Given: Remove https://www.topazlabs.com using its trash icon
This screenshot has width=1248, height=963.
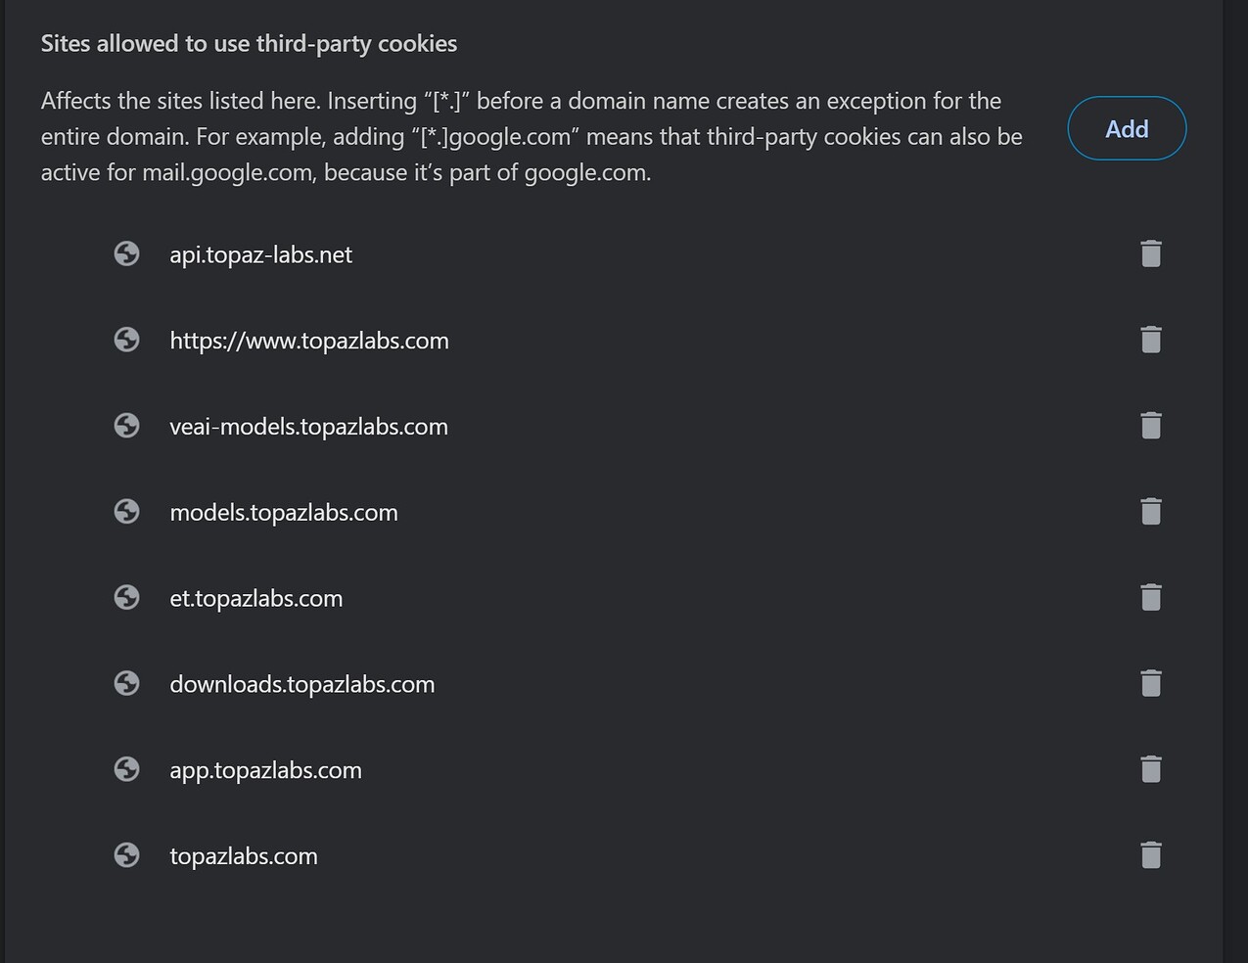Looking at the screenshot, I should 1150,340.
